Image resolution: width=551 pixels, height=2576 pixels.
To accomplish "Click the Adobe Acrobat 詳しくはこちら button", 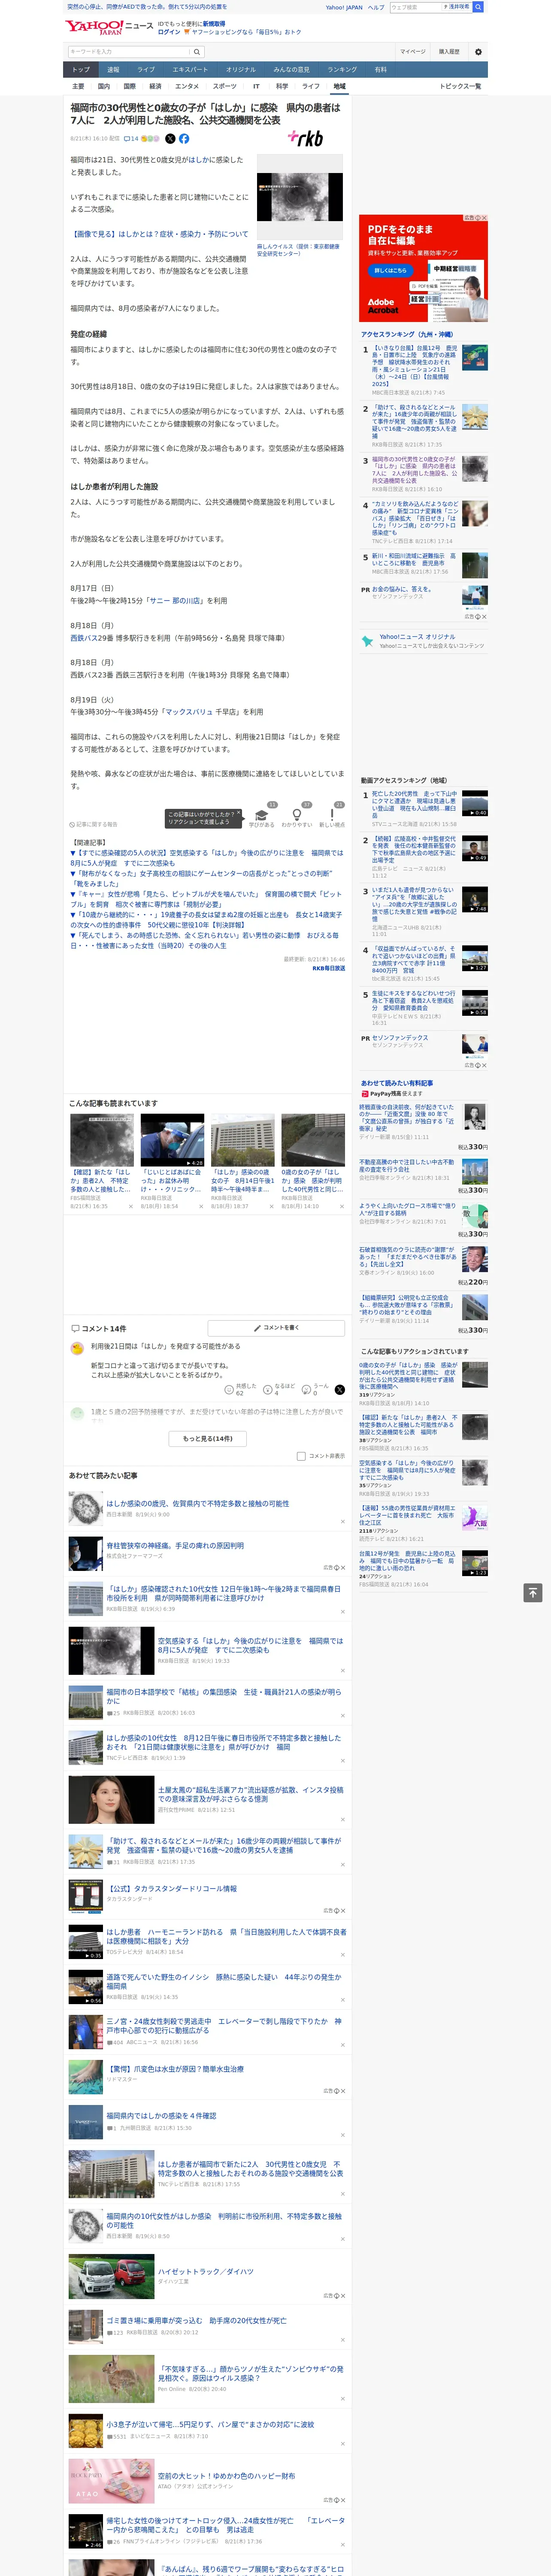I will (x=390, y=270).
